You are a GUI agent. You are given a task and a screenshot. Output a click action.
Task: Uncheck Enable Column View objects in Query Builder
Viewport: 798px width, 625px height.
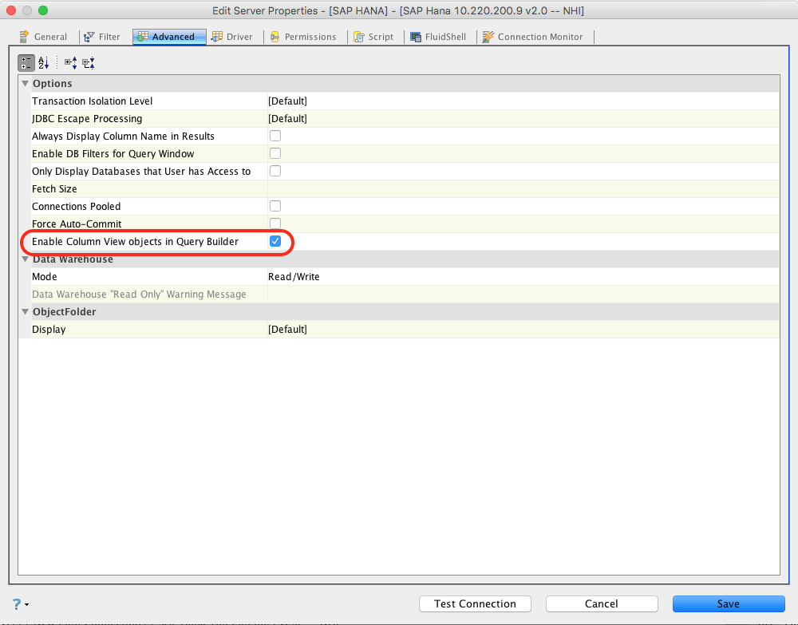tap(275, 241)
